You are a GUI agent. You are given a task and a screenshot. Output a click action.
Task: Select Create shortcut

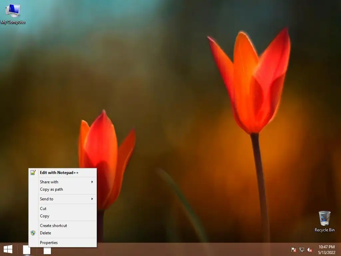[x=62, y=226]
